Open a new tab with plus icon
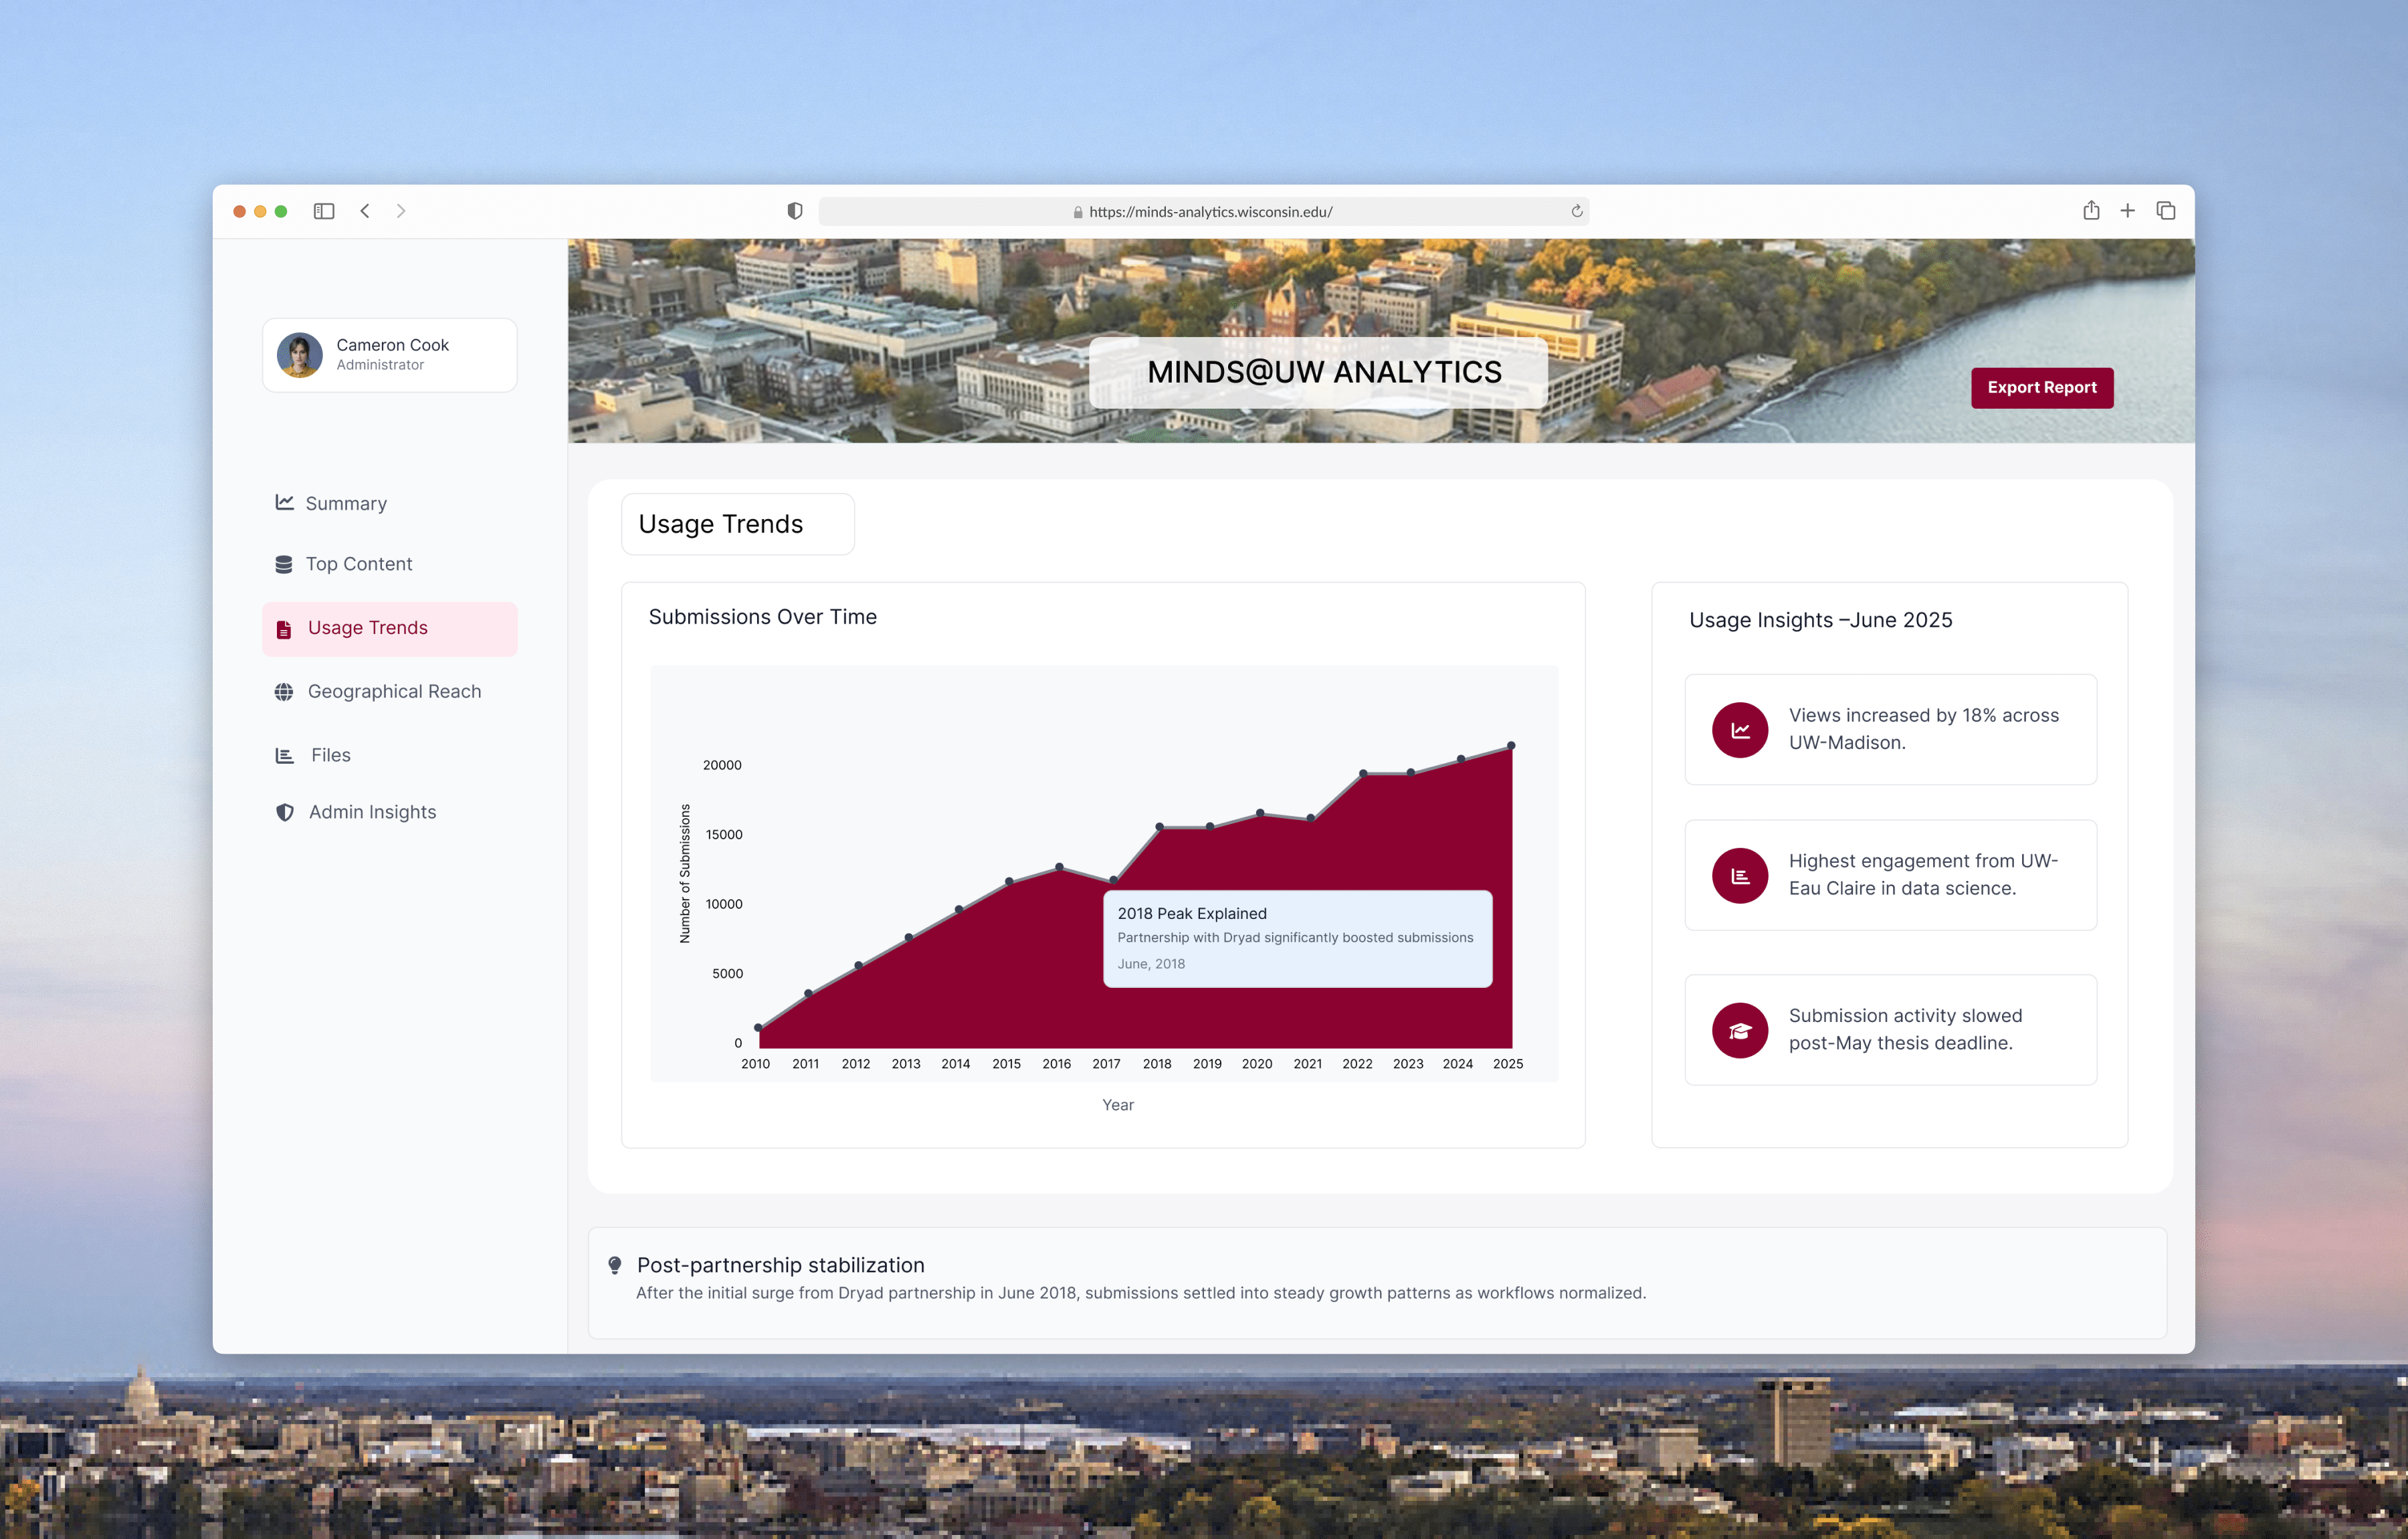 [x=2127, y=210]
